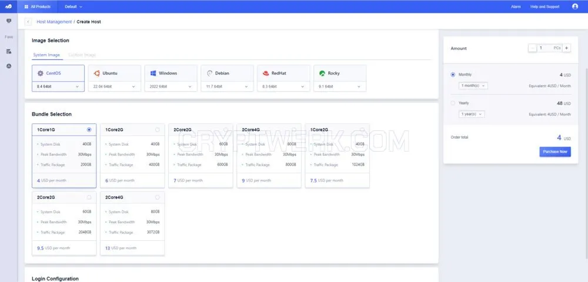Open Alarm in the top bar
The image size is (588, 282).
pyautogui.click(x=516, y=6)
